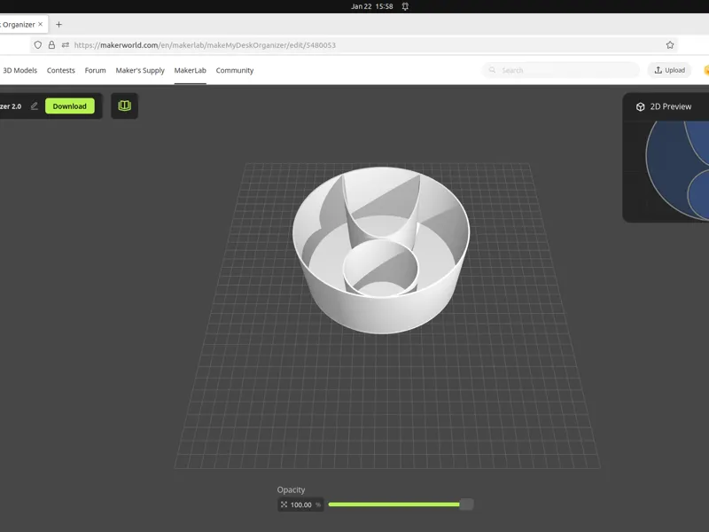Open the guide book icon
The width and height of the screenshot is (709, 532).
(x=124, y=106)
